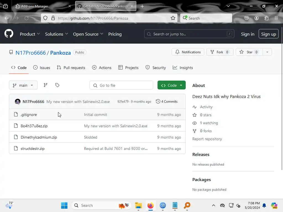Open the Dimethylcadmium.zip file

coord(39,137)
